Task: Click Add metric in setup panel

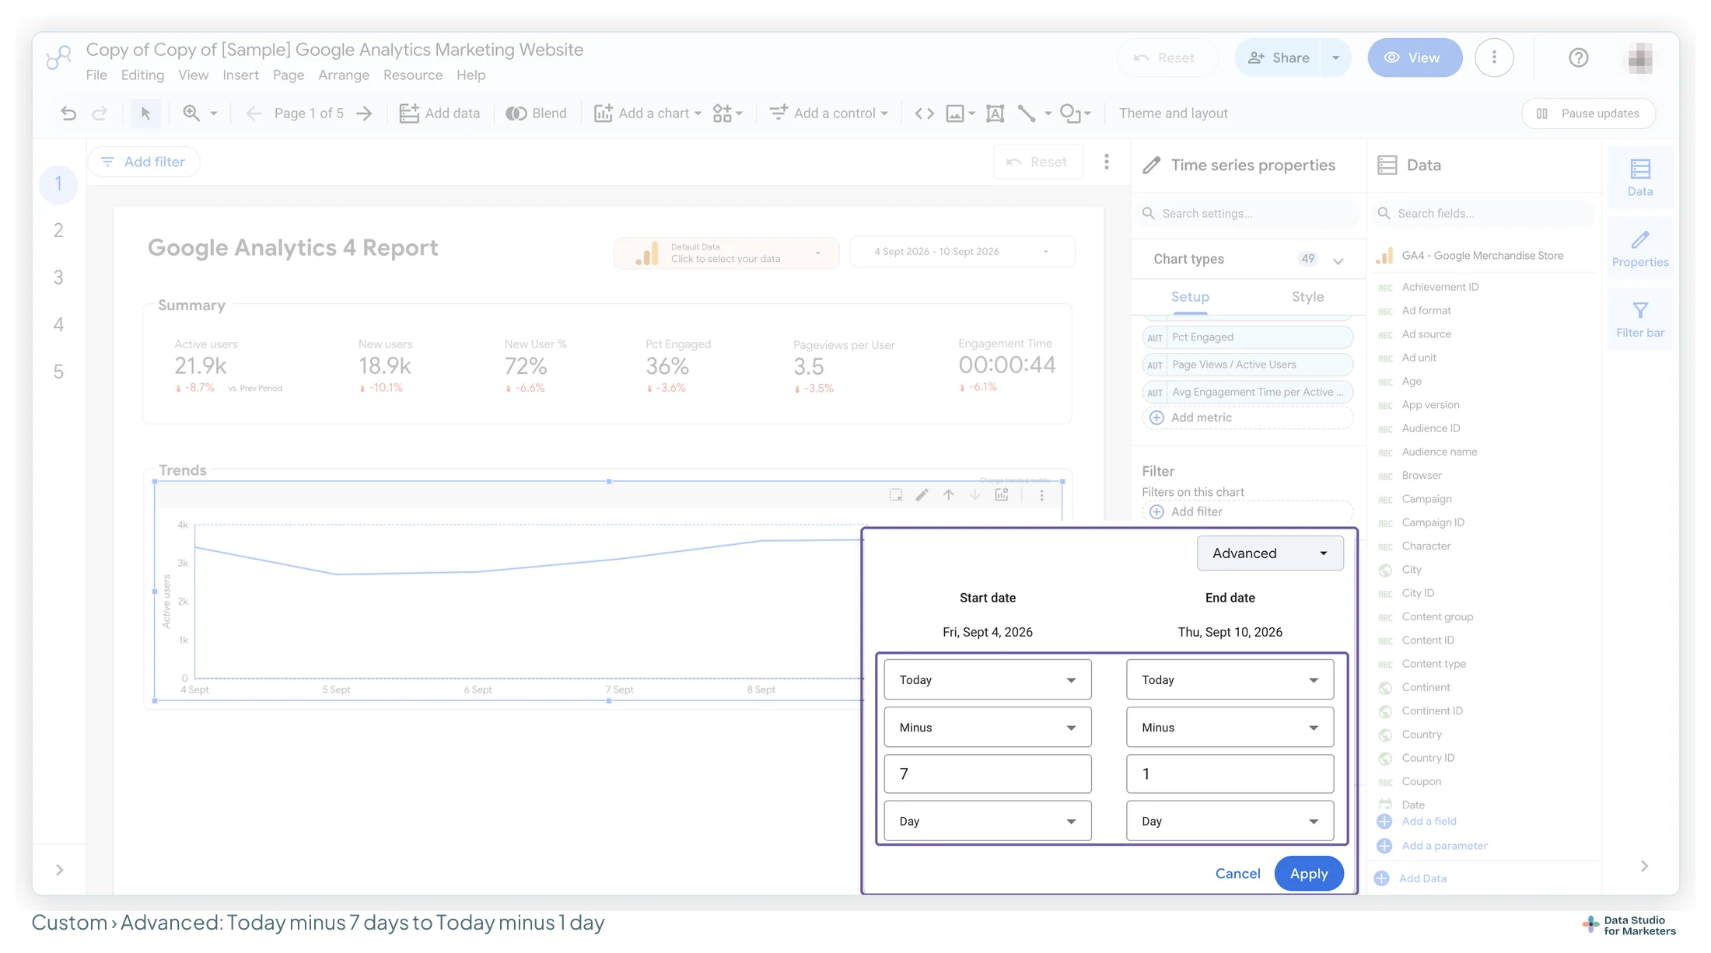Action: (x=1247, y=418)
